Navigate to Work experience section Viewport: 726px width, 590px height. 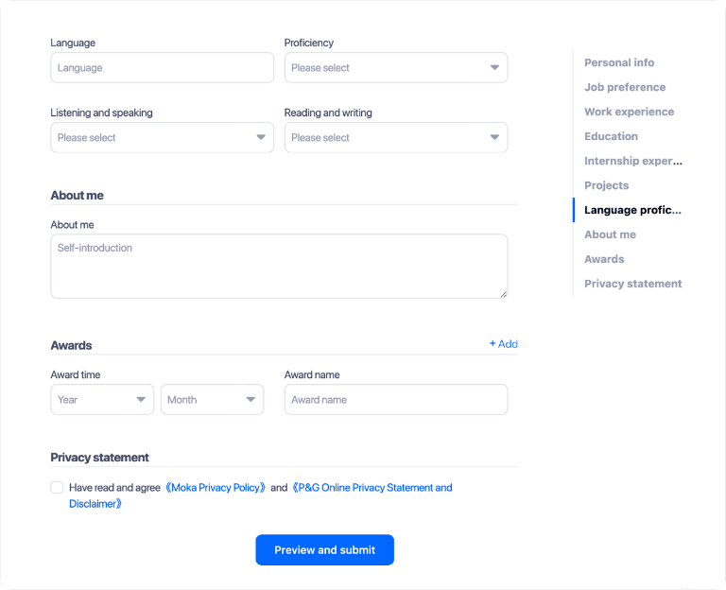pos(629,112)
